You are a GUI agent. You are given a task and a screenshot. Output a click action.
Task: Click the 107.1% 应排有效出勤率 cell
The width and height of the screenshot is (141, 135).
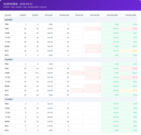pos(110,51)
